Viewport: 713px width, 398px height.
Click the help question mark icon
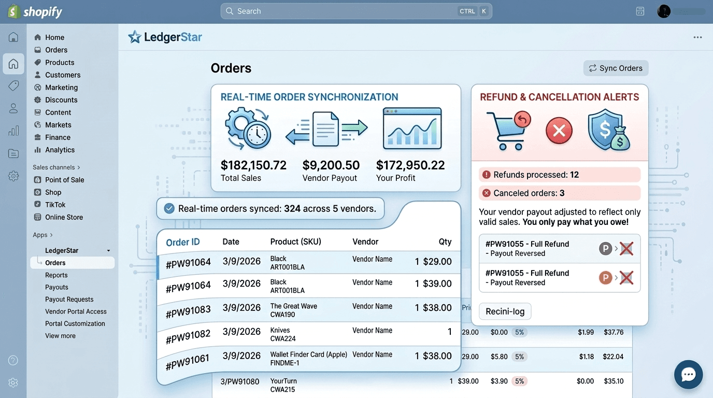(x=13, y=360)
